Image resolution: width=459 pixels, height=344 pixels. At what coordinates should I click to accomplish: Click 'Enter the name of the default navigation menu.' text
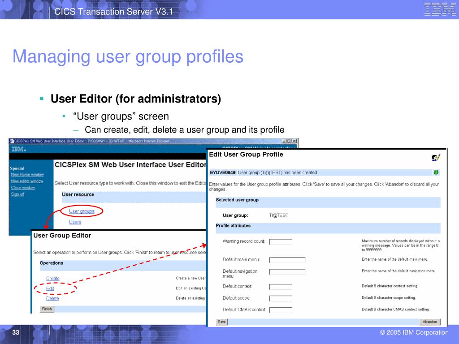(398, 271)
